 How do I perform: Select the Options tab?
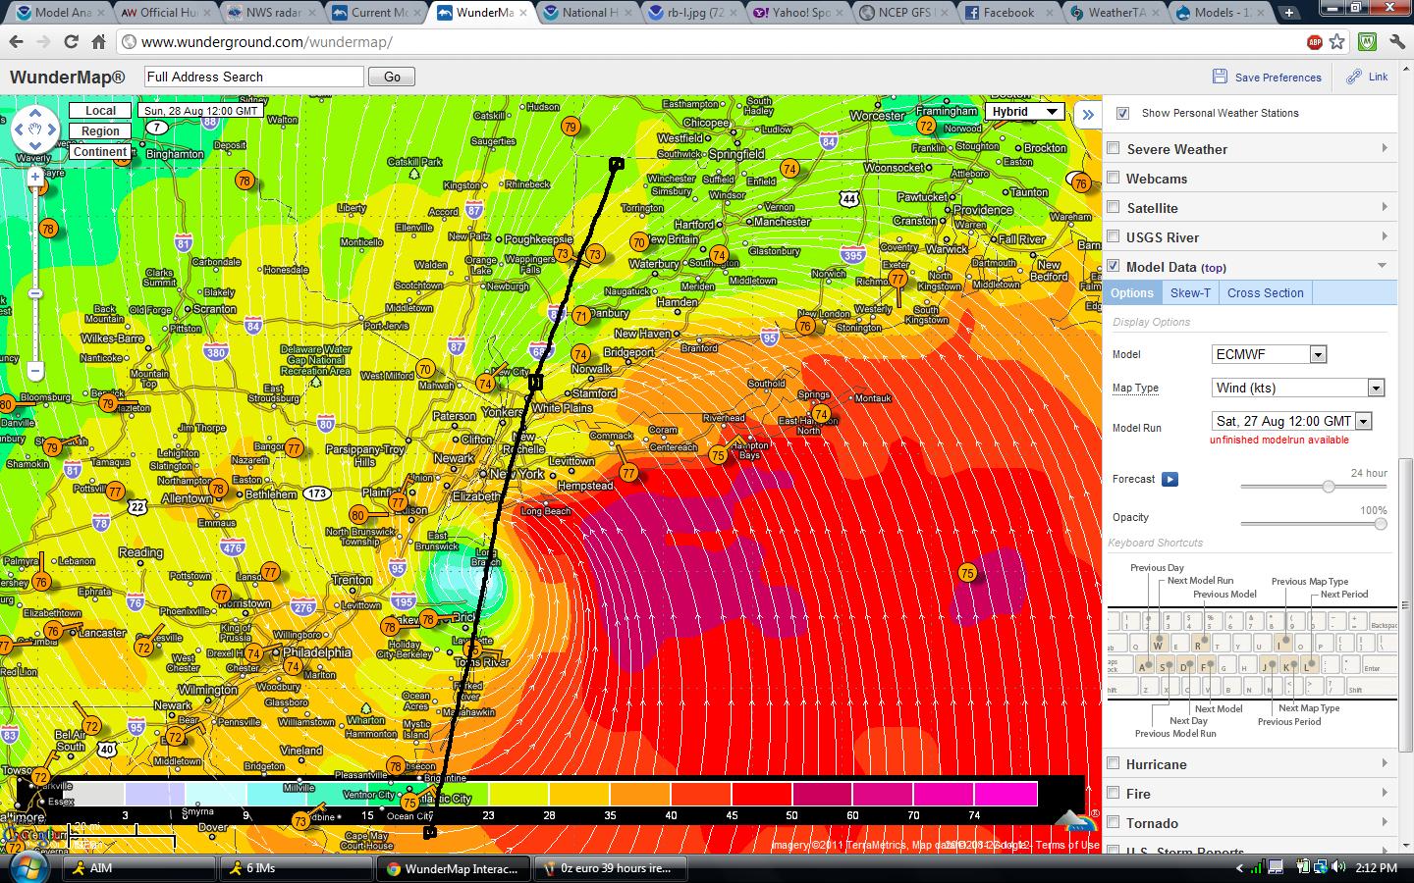[1132, 292]
